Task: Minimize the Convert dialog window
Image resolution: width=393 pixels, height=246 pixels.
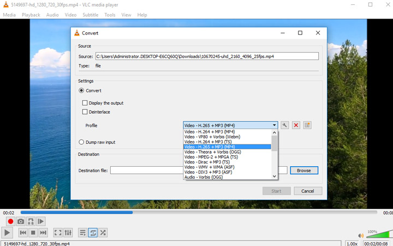Action: click(283, 33)
